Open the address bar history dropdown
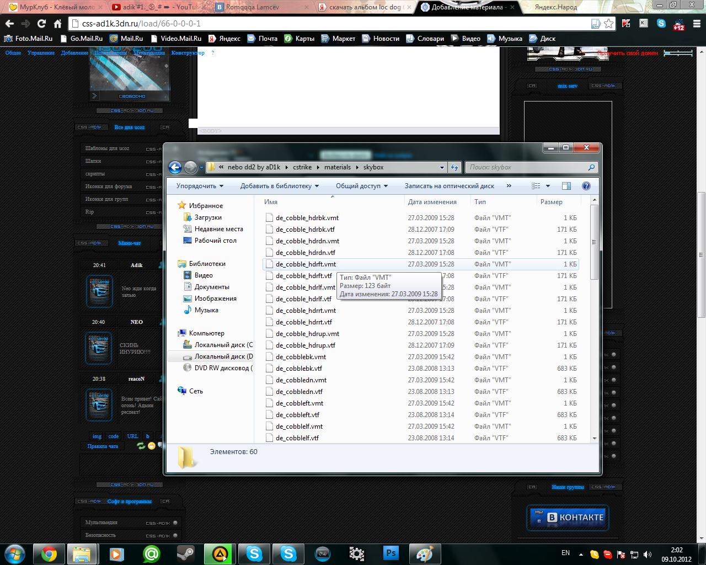This screenshot has width=706, height=565. tap(442, 167)
